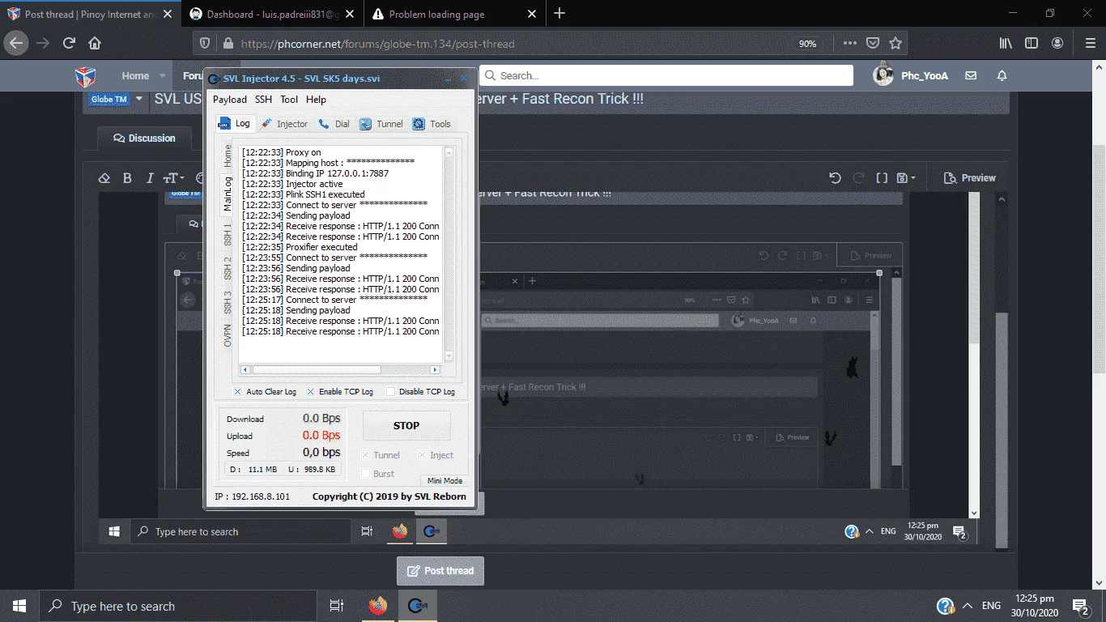Click the Post thread button

click(x=440, y=571)
